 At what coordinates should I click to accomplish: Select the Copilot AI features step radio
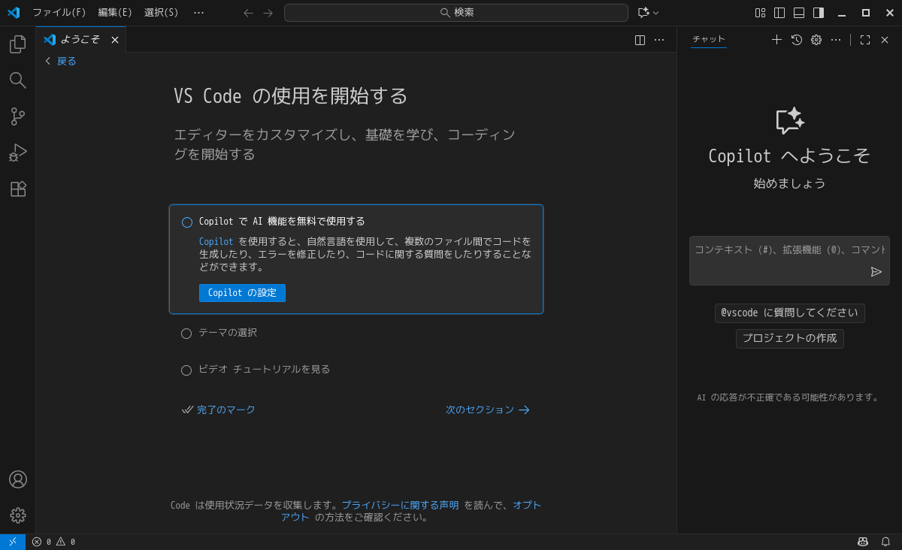point(187,222)
